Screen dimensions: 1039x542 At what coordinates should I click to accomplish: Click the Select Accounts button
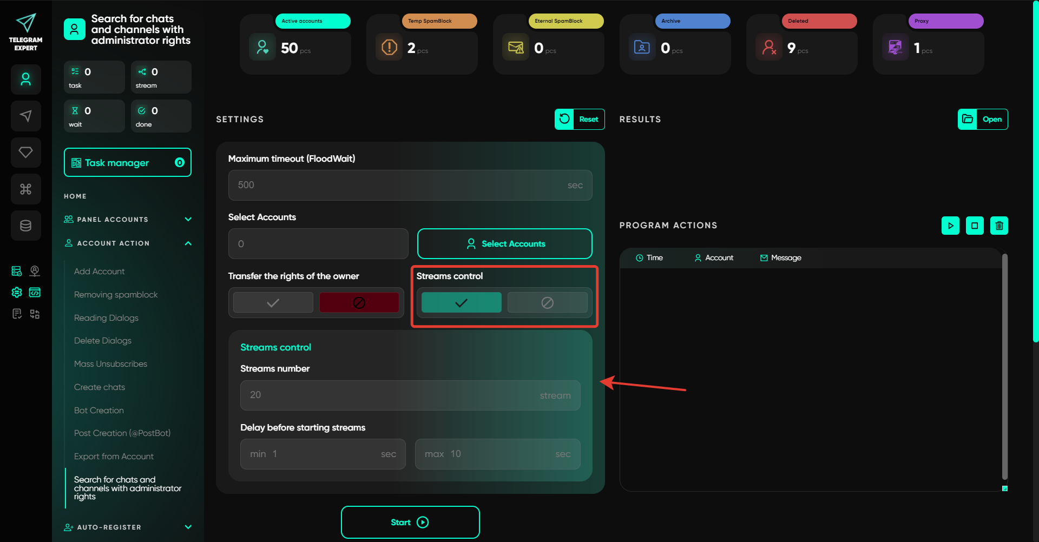[x=504, y=244]
